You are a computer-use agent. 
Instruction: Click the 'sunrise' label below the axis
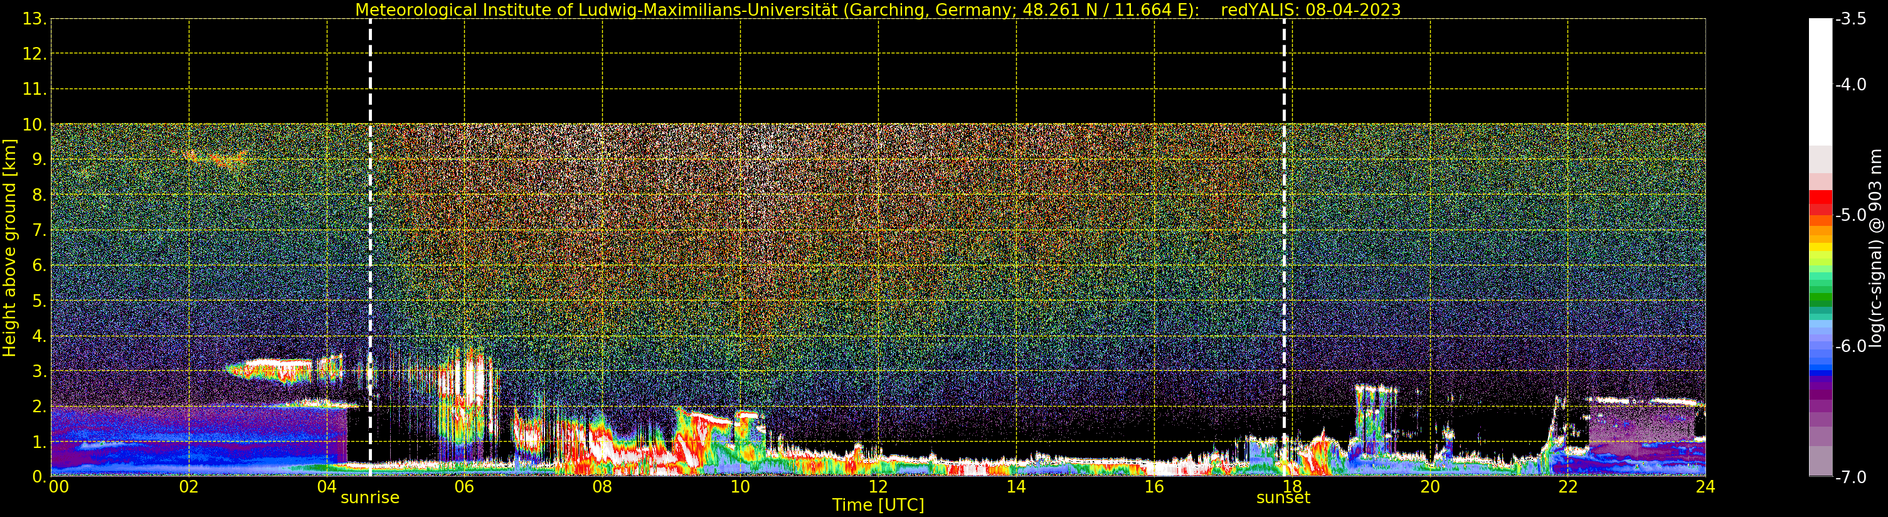click(370, 498)
